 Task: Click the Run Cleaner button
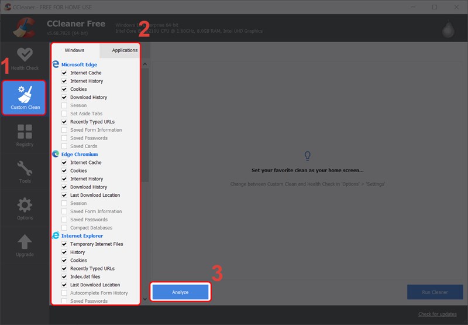coord(435,292)
